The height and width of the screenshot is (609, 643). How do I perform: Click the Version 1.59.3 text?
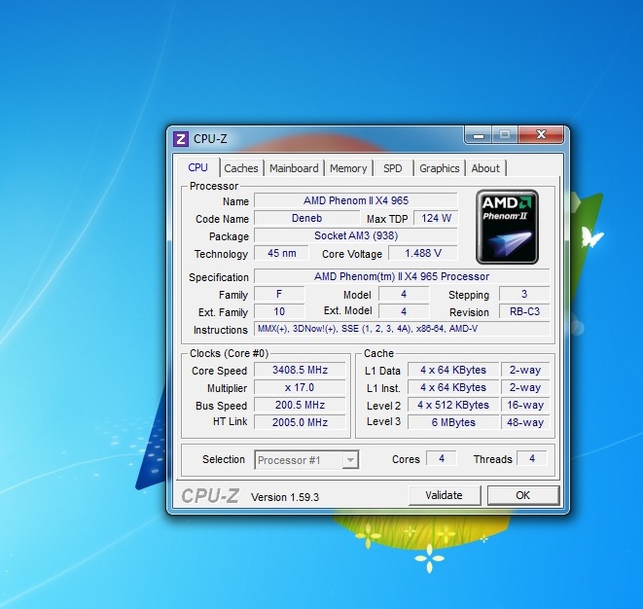click(x=285, y=497)
